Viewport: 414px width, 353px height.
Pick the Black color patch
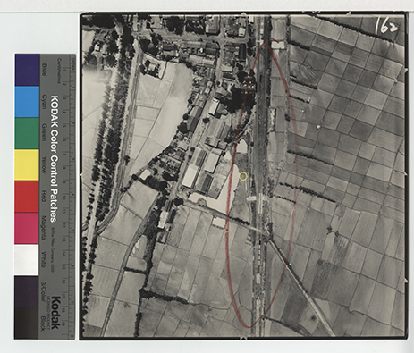click(27, 323)
